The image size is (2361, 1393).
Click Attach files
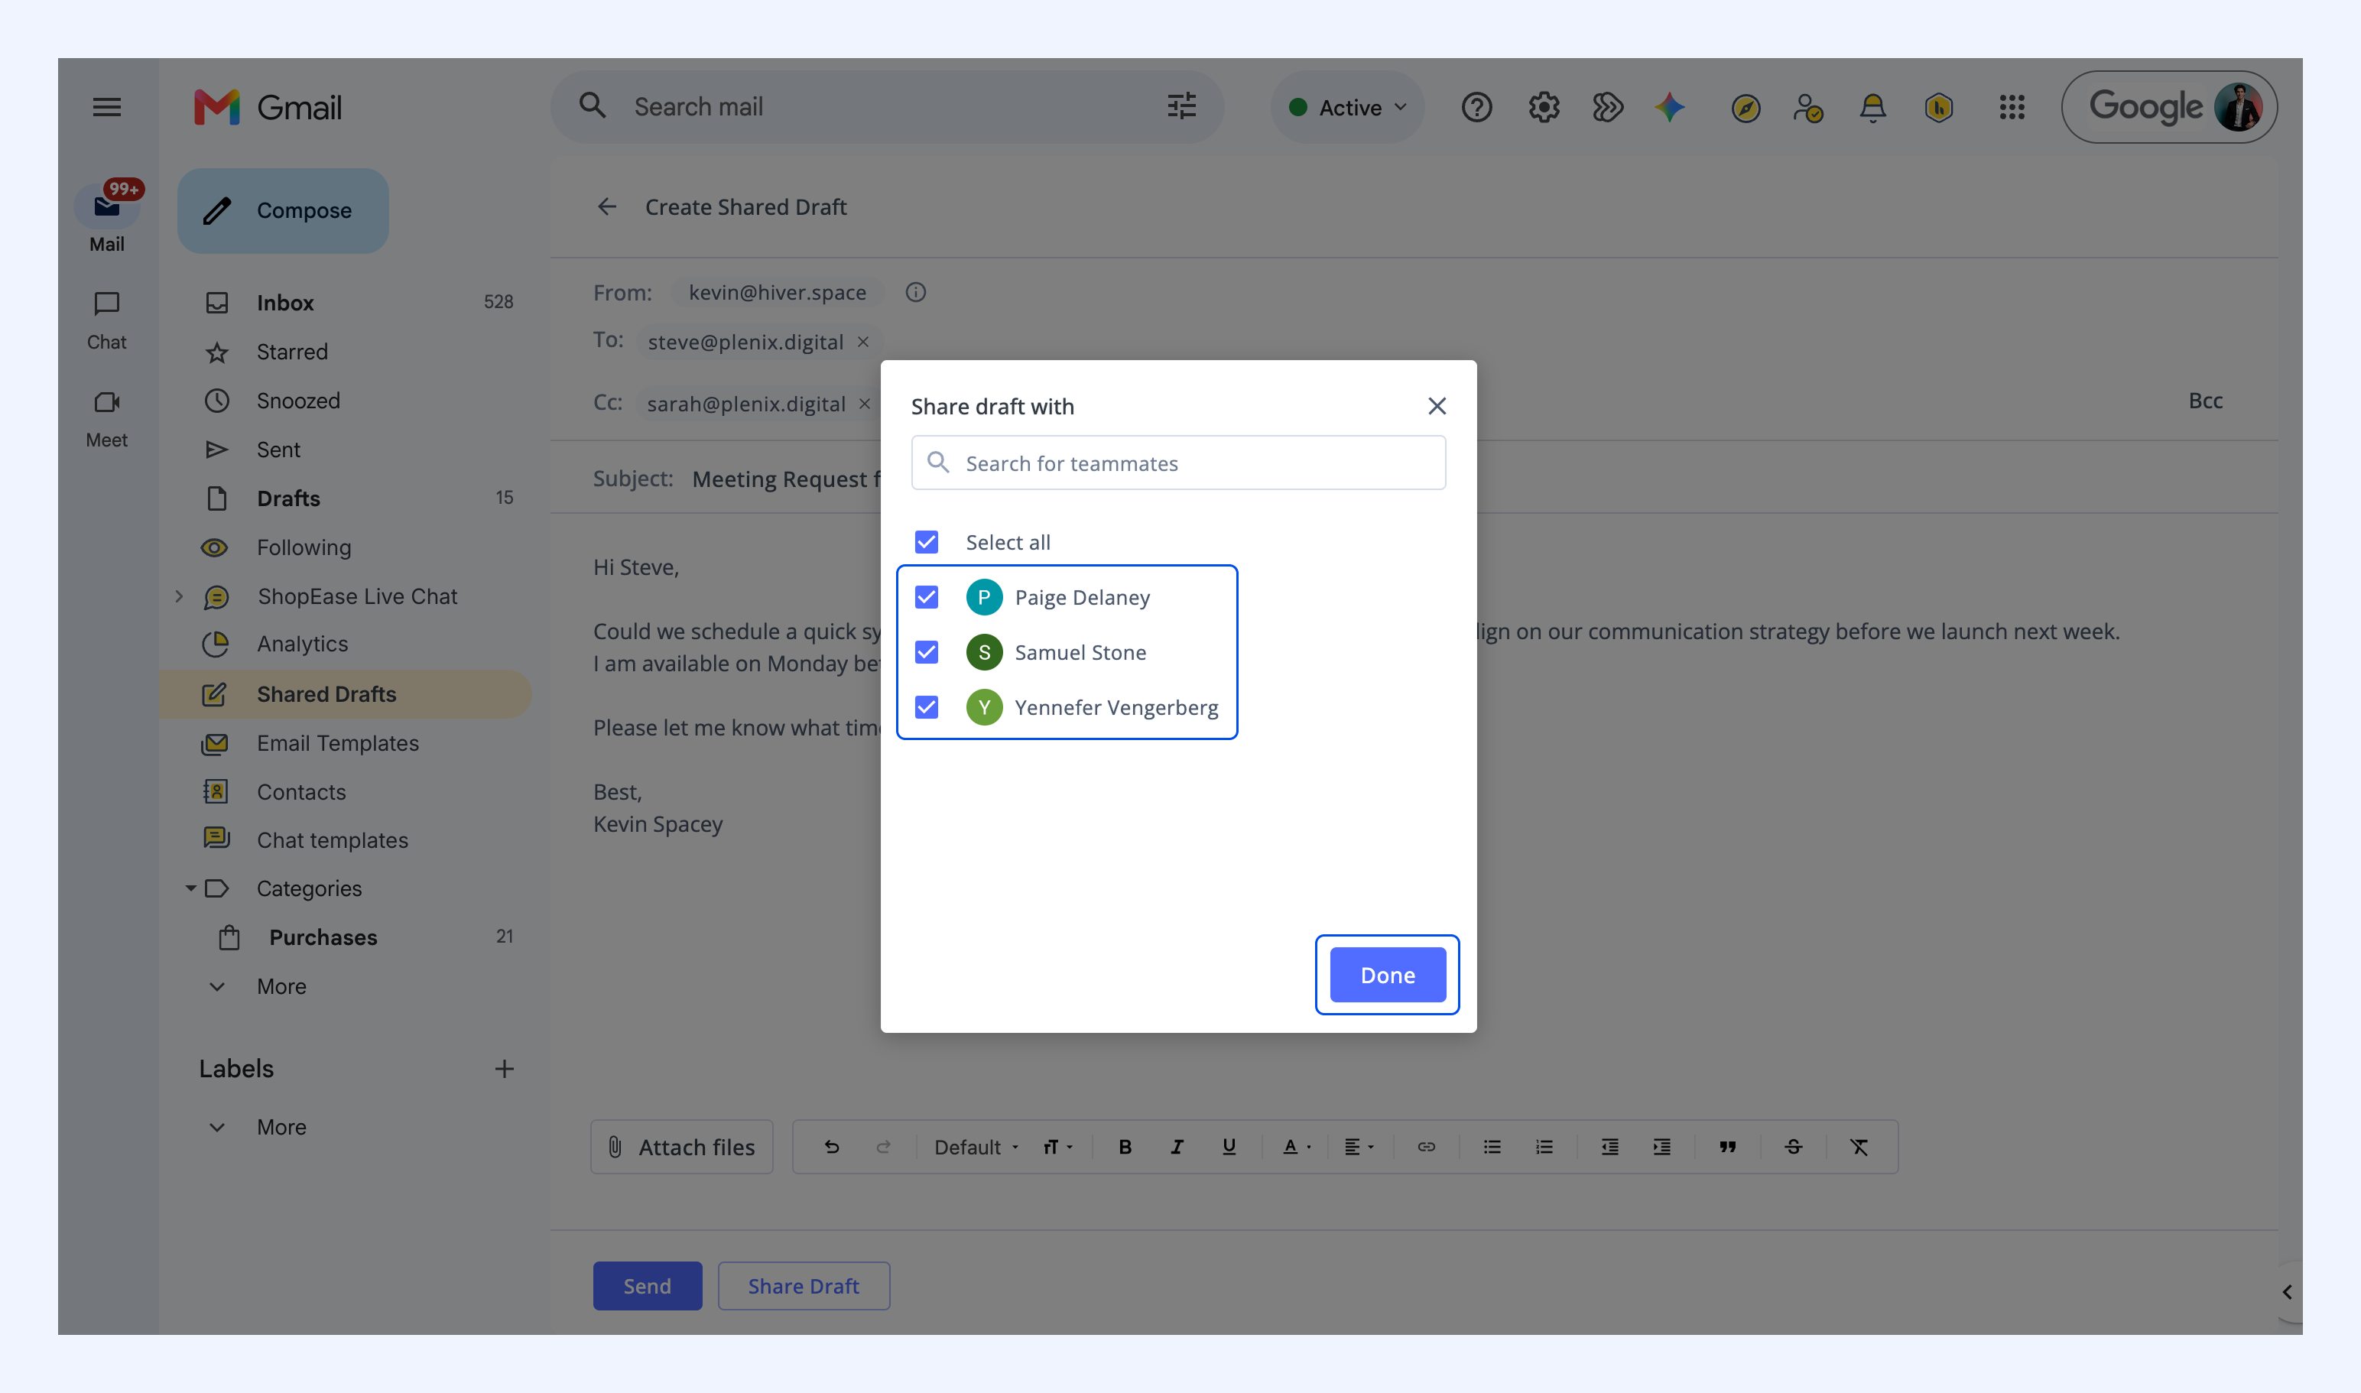(x=681, y=1147)
